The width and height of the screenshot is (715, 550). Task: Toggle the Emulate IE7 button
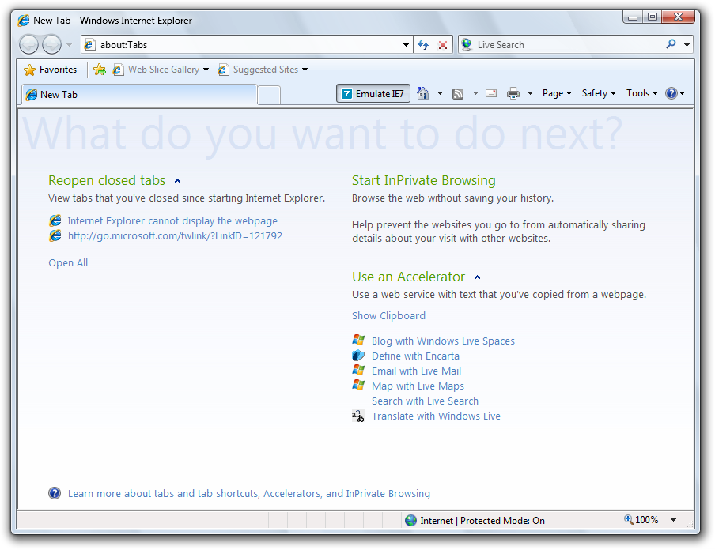pyautogui.click(x=373, y=93)
